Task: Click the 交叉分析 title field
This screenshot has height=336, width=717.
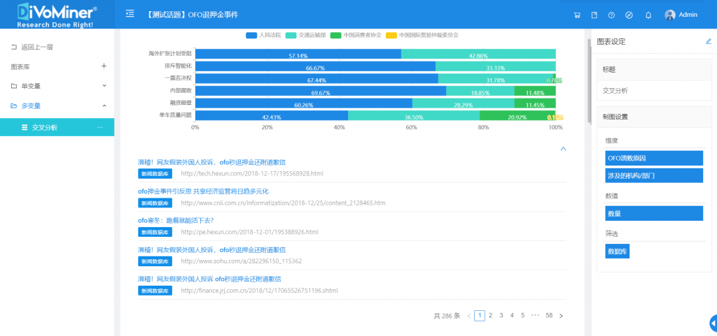Action: coord(654,91)
